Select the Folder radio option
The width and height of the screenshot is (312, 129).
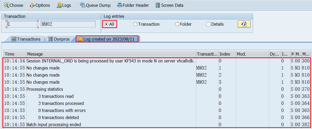(x=177, y=24)
